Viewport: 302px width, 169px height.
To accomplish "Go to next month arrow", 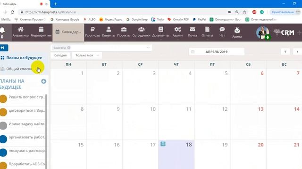I will coord(297,52).
